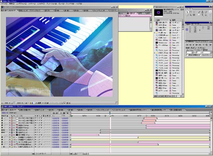Viewport: 213px width, 156px height.
Task: Click layer 1 In point value
Action: [56, 118]
